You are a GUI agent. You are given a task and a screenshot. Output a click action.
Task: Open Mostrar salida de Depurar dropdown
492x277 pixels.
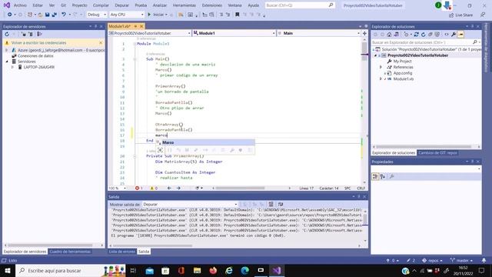(x=190, y=204)
